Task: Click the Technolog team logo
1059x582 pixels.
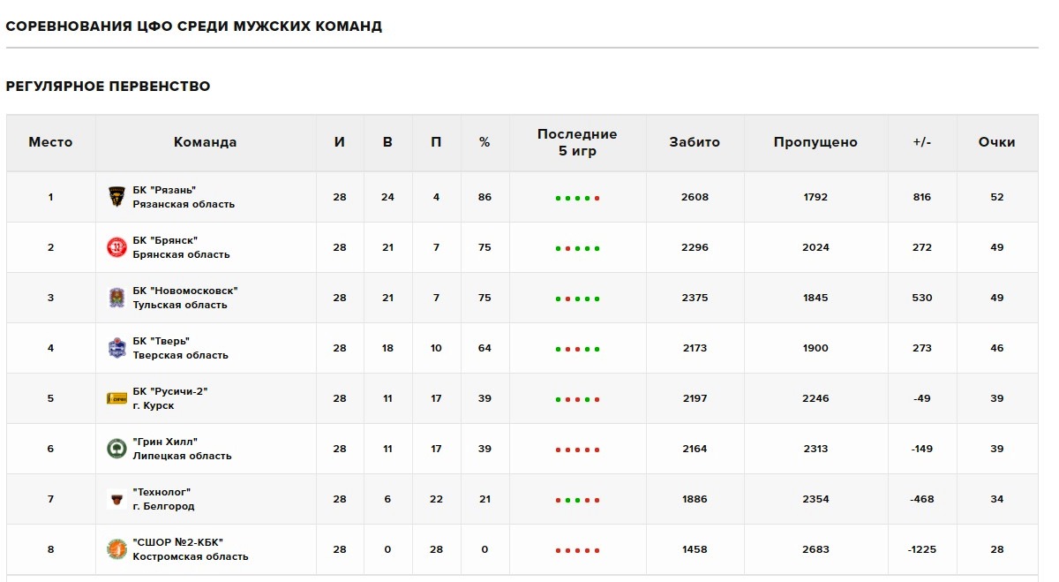Action: [x=116, y=499]
